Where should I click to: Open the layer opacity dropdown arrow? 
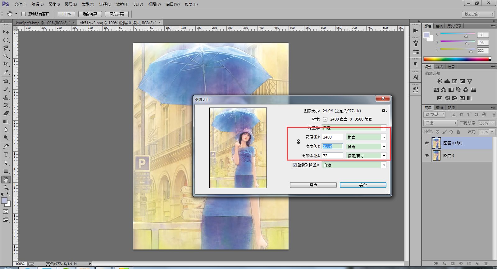coord(492,123)
